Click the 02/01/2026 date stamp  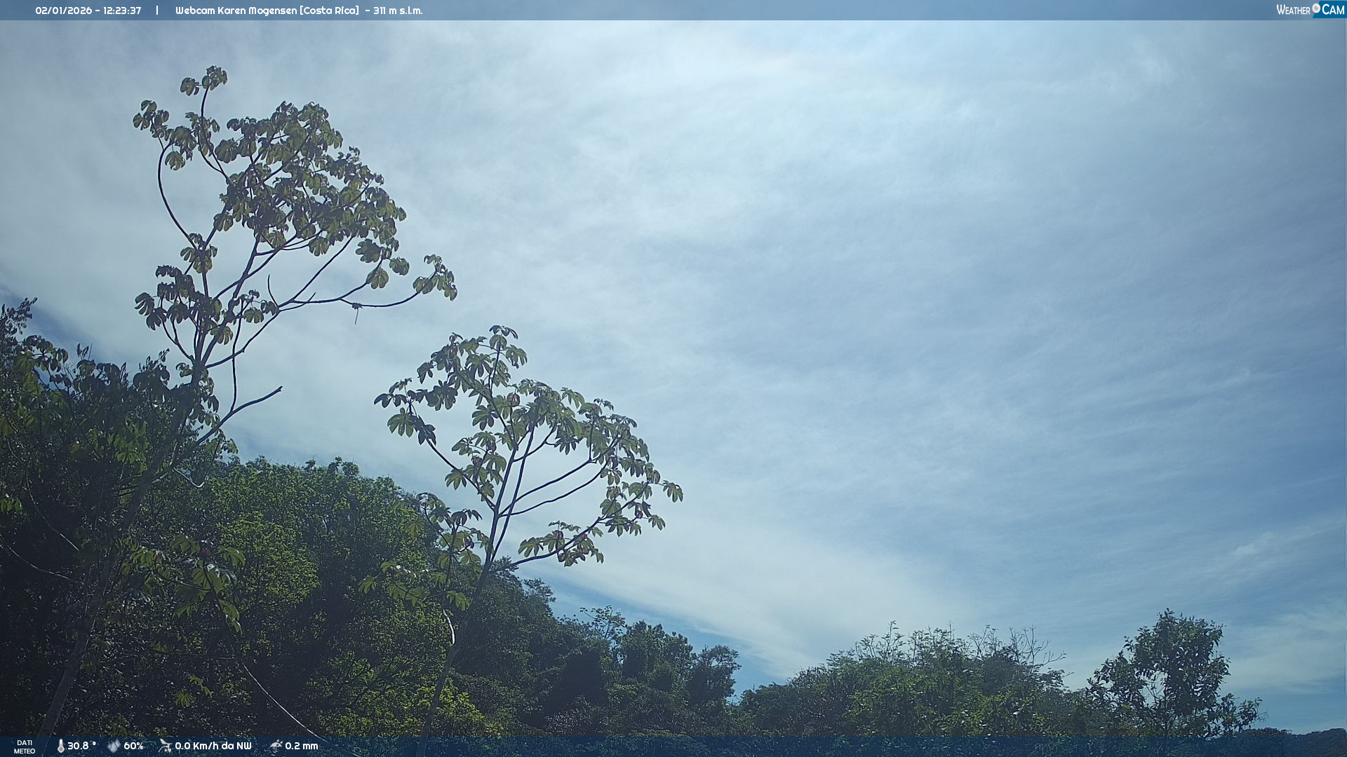64,11
